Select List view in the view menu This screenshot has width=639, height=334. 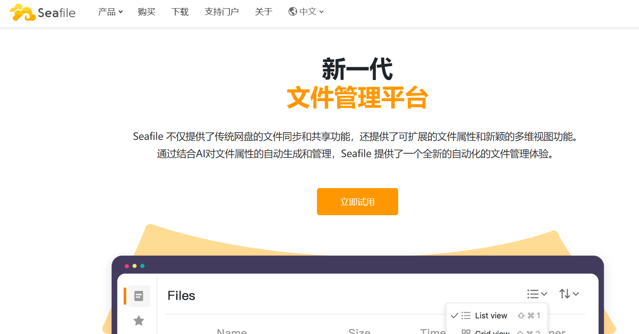(496, 315)
